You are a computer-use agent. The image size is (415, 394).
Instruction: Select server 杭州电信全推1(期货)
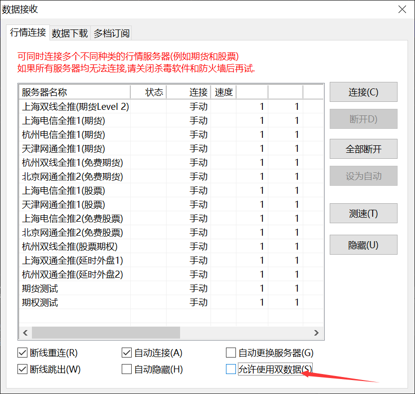(171, 135)
